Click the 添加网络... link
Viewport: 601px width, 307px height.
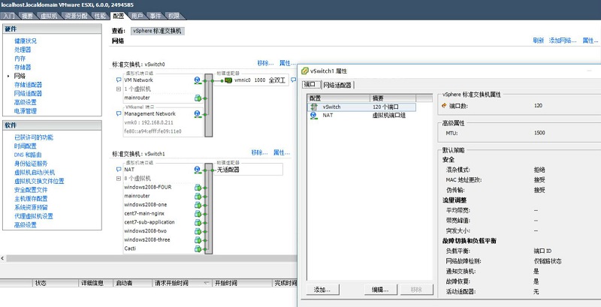tap(563, 41)
